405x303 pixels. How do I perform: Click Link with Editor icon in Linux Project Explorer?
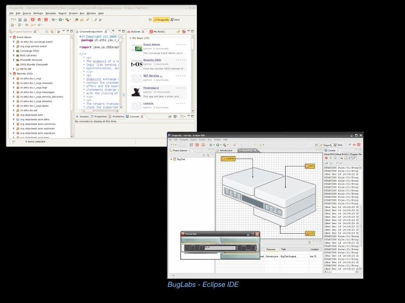pyautogui.click(x=52, y=32)
